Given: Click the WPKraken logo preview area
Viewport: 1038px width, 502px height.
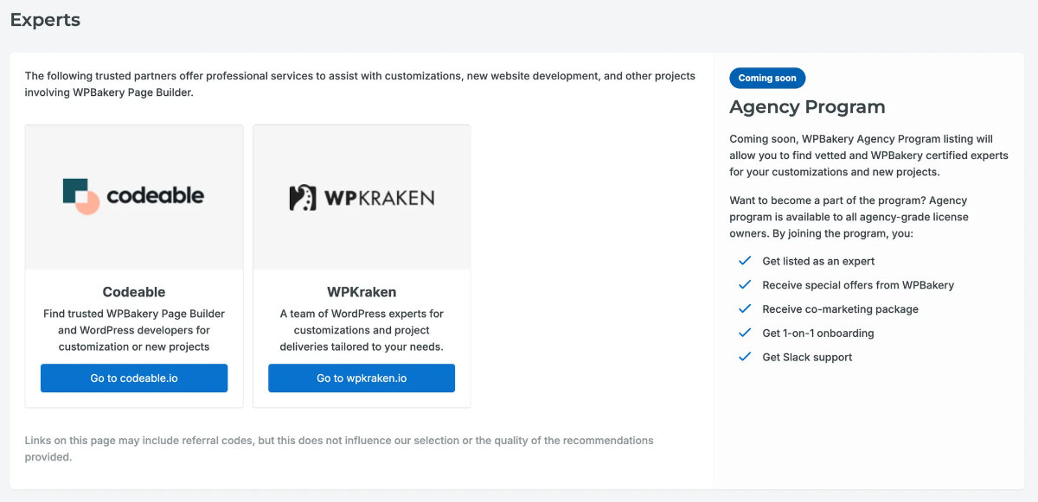Looking at the screenshot, I should click(x=361, y=196).
